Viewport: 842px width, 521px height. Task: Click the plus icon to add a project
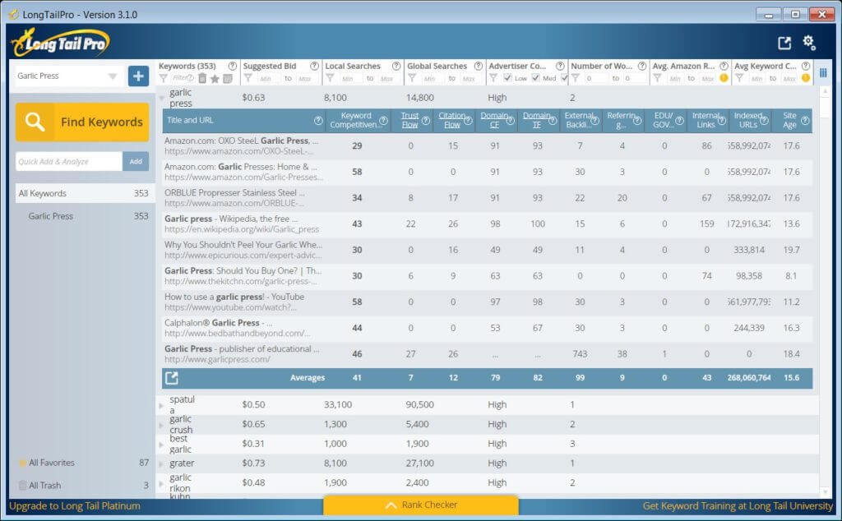click(138, 76)
